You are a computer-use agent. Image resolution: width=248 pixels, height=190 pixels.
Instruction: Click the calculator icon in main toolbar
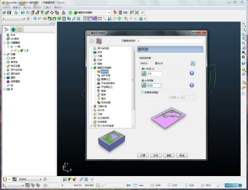click(120, 13)
